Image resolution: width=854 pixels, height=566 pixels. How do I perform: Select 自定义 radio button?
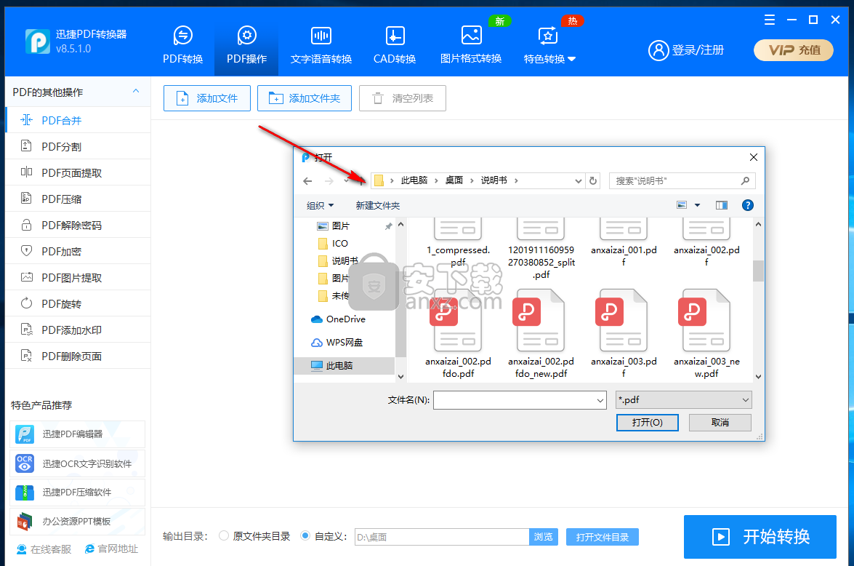305,536
